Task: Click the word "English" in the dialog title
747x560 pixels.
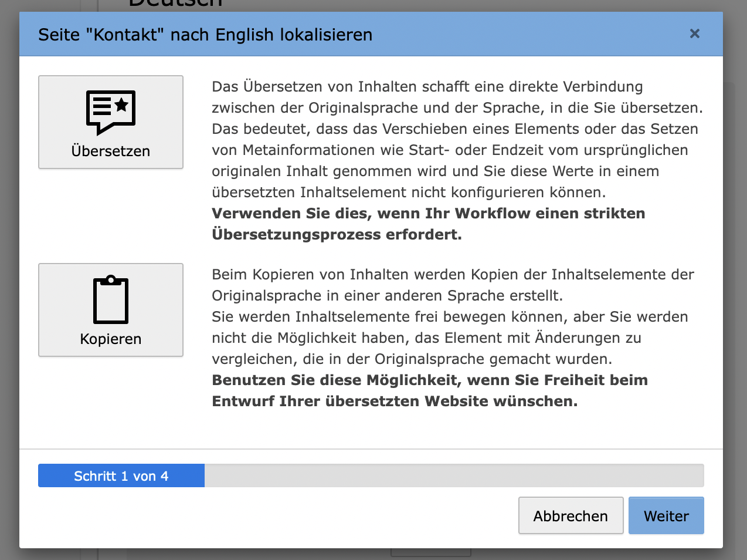Action: [245, 35]
